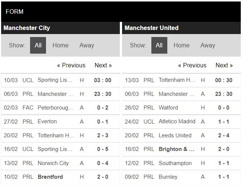Go to Next » Manchester United matches
The image size is (243, 188).
tap(224, 65)
